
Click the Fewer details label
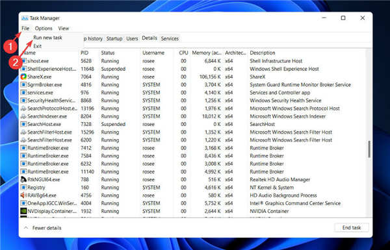[47, 228]
